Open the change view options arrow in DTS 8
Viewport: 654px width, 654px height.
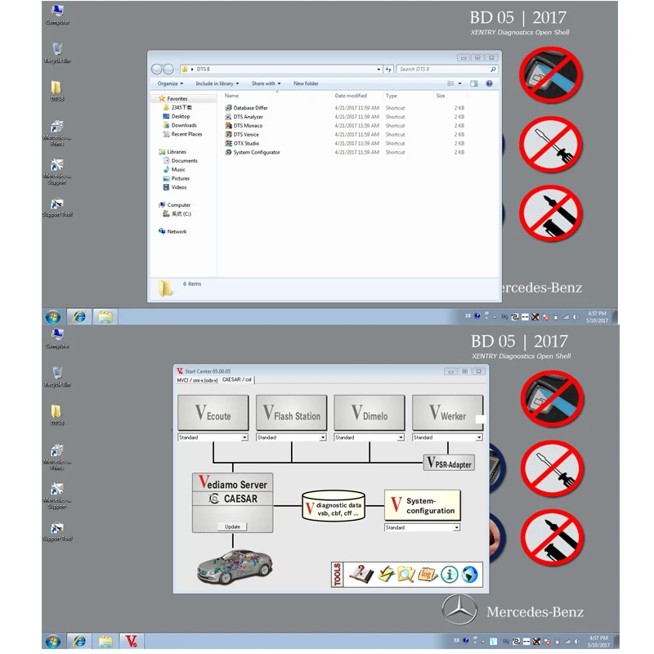(460, 83)
